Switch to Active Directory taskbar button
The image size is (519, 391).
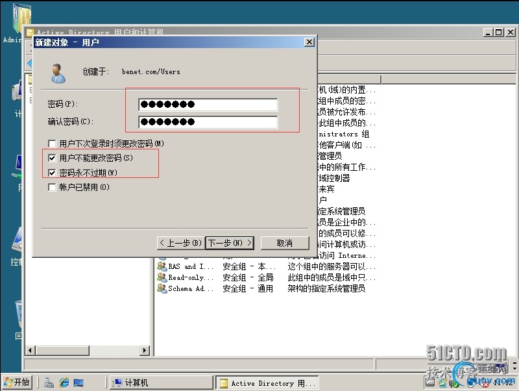coord(267,383)
